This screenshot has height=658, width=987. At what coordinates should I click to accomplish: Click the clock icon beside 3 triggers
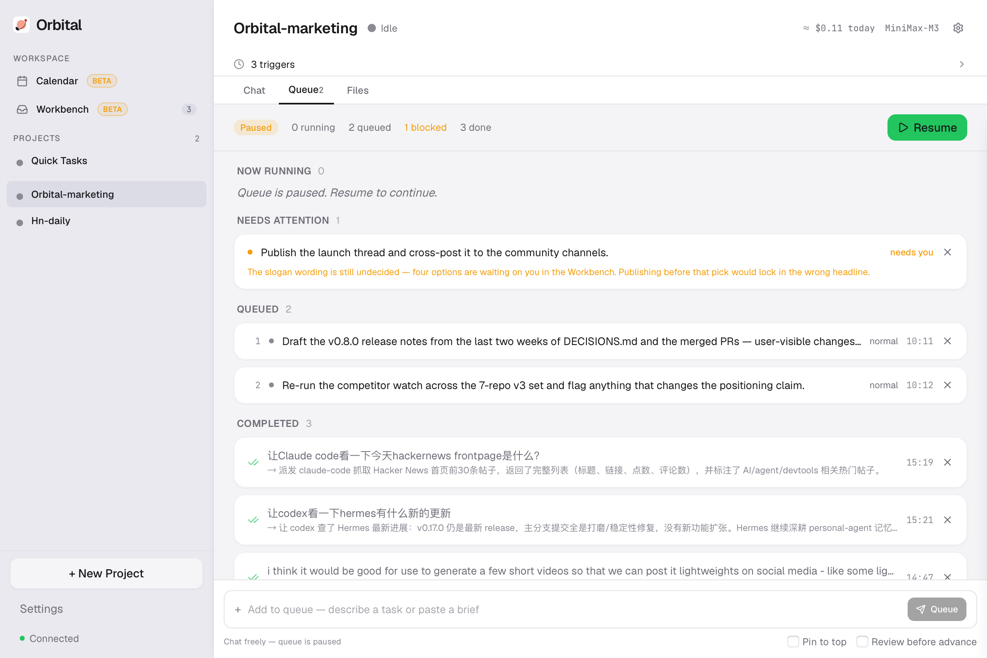(239, 64)
